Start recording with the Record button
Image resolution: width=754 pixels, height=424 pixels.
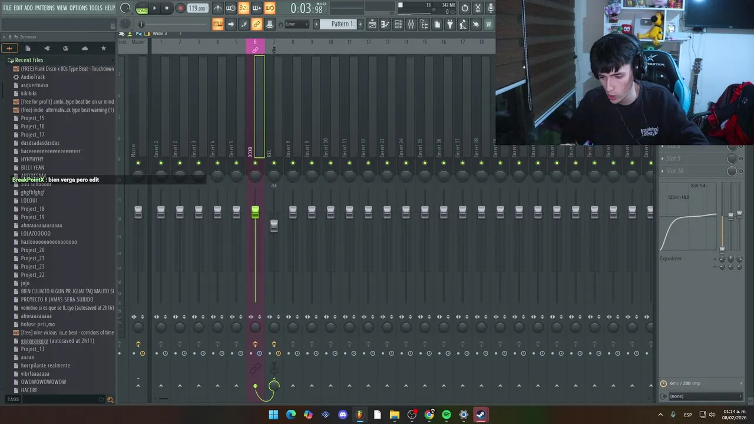pyautogui.click(x=180, y=8)
